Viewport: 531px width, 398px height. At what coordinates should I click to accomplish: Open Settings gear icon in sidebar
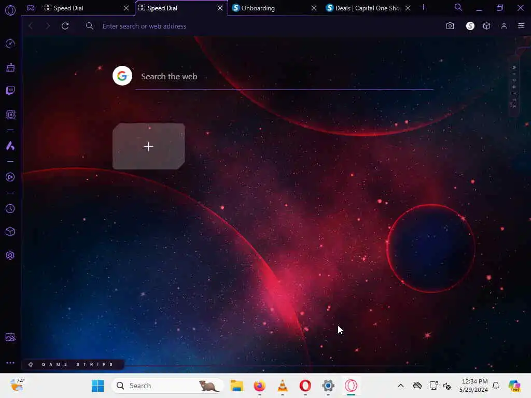[x=10, y=255]
